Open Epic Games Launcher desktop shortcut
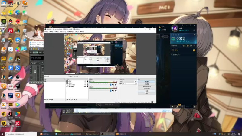Image resolution: width=242 pixels, height=136 pixels. [18, 87]
